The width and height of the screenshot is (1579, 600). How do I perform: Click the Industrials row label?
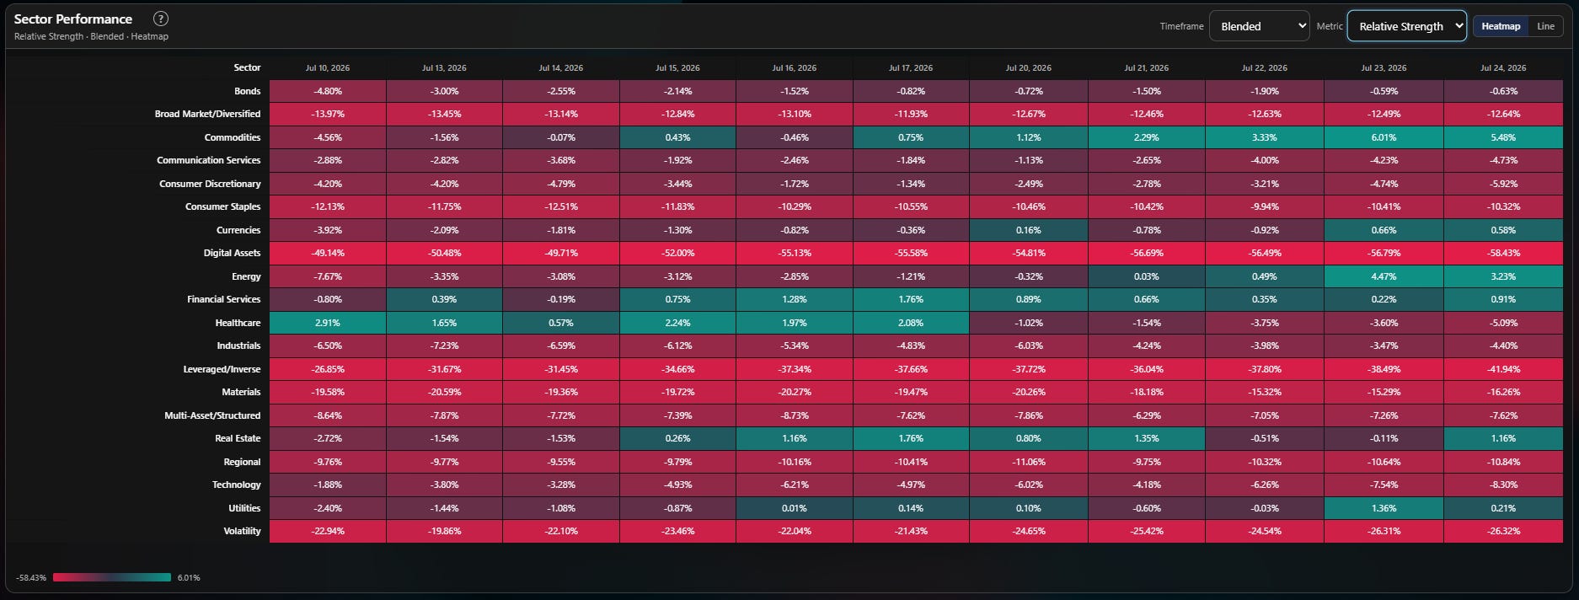click(x=238, y=346)
